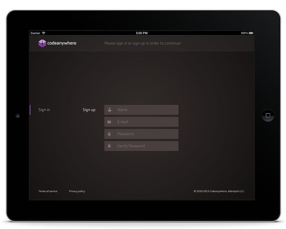Focus the Verify Password input field

141,146
